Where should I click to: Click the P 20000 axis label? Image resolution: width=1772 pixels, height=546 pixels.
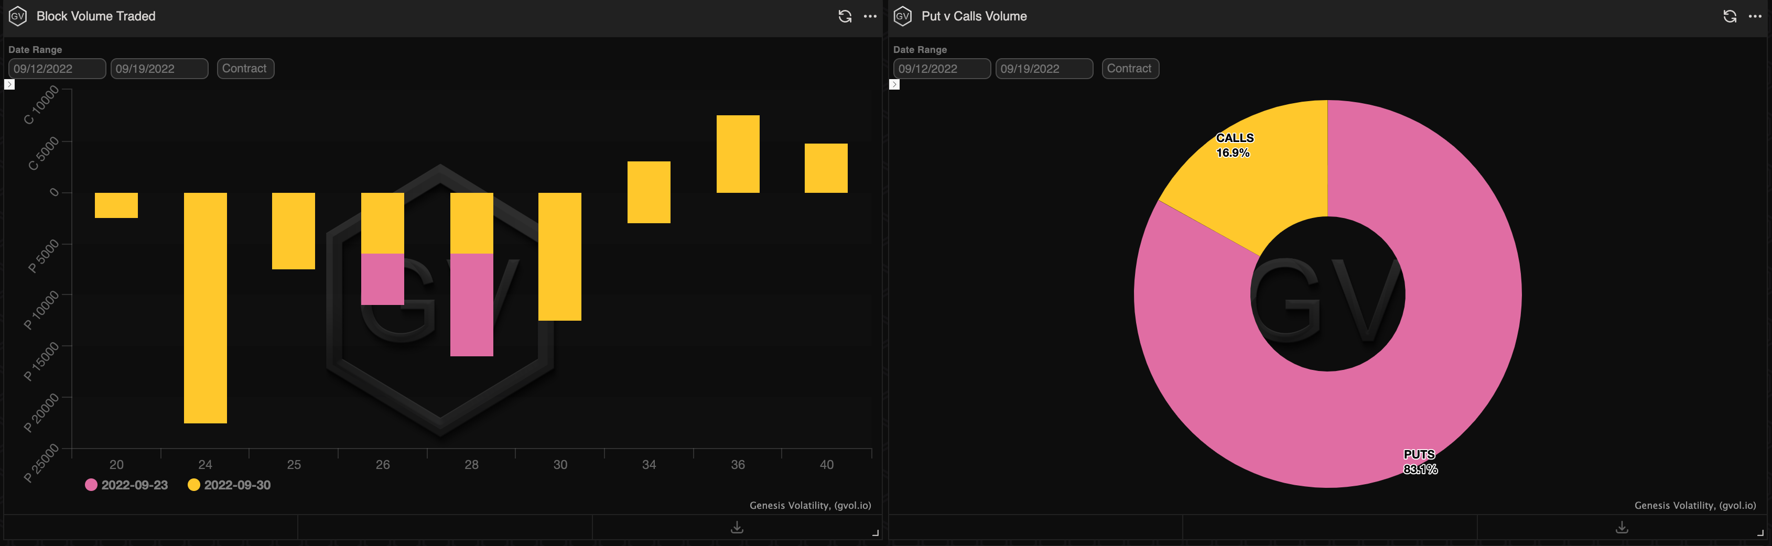click(x=41, y=413)
